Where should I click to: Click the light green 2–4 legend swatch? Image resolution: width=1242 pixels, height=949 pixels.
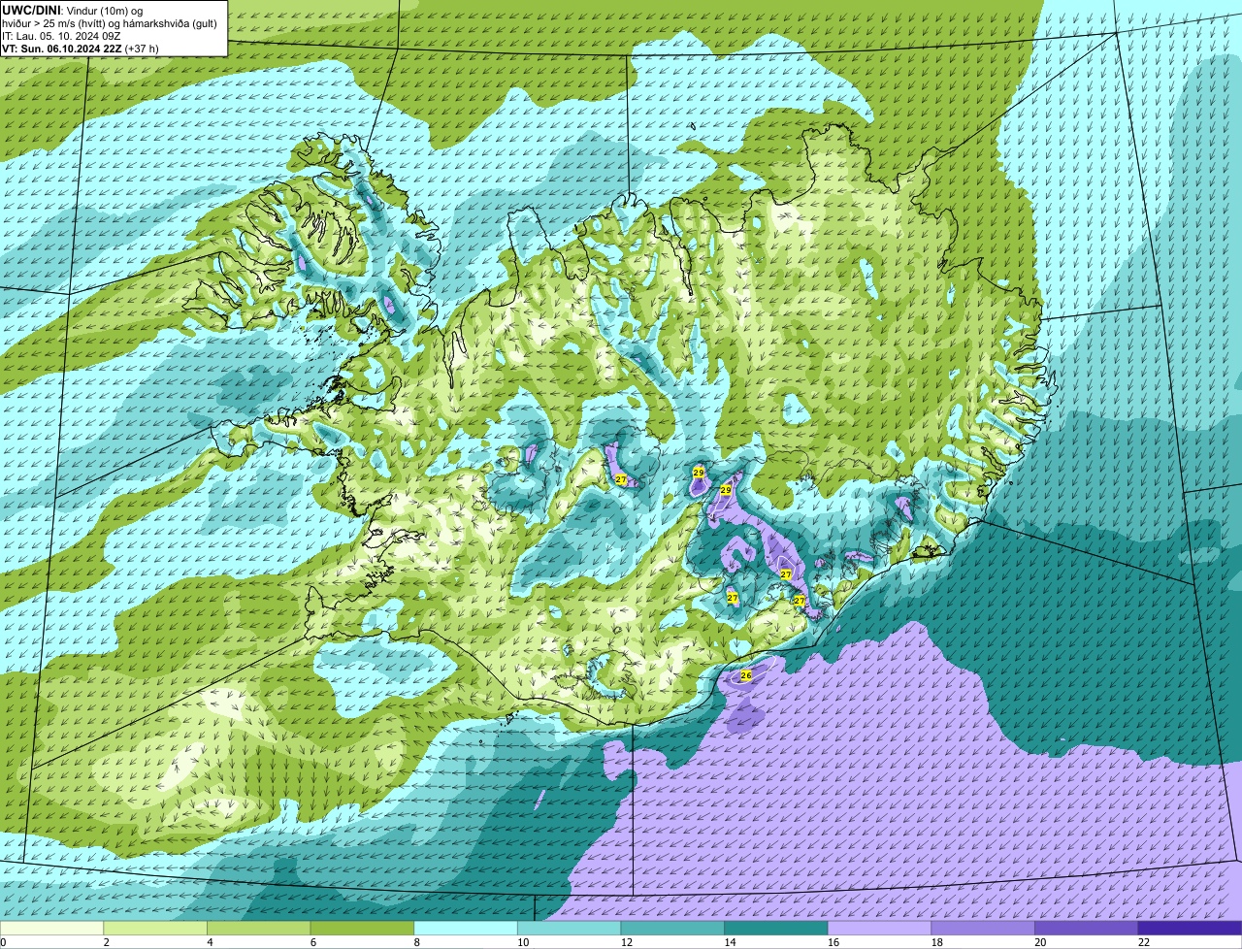[155, 929]
